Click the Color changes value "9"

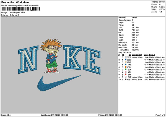tap(132, 20)
